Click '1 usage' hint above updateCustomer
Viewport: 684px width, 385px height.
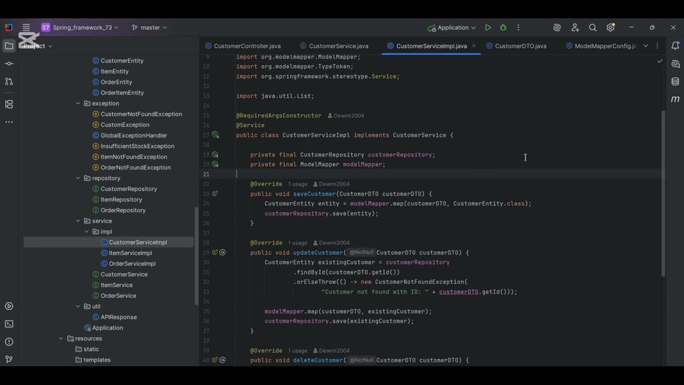point(298,243)
